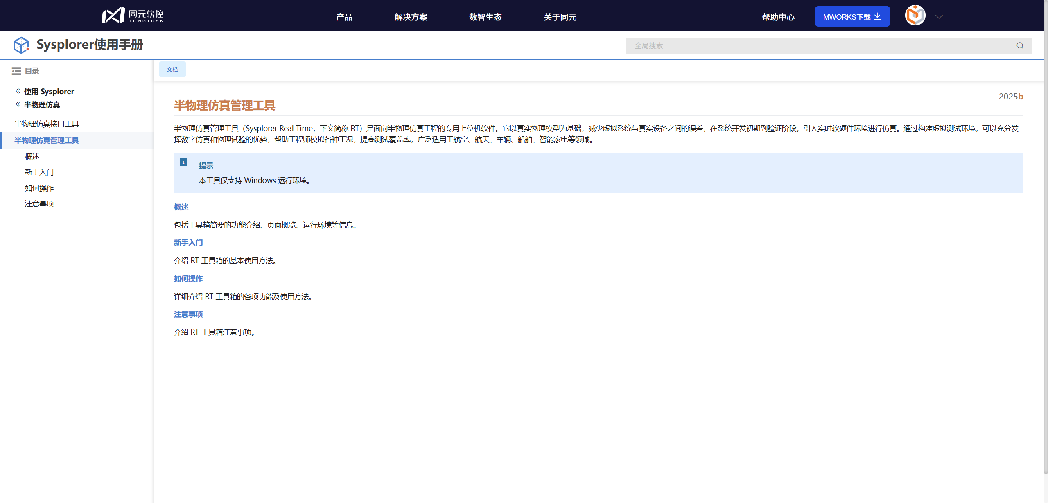Open 注意事项 in the sidebar tree
Viewport: 1048px width, 503px height.
pyautogui.click(x=39, y=203)
